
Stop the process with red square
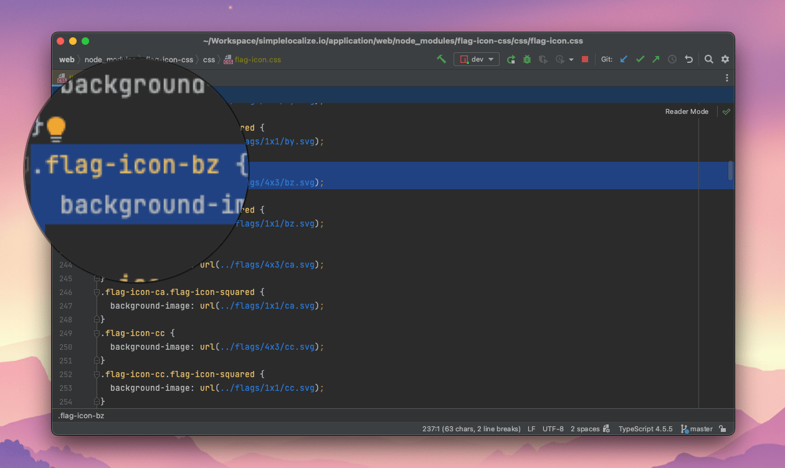585,59
